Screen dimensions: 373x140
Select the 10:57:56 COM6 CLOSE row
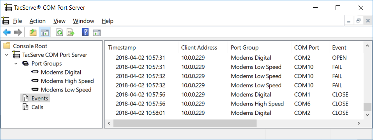(x=234, y=104)
